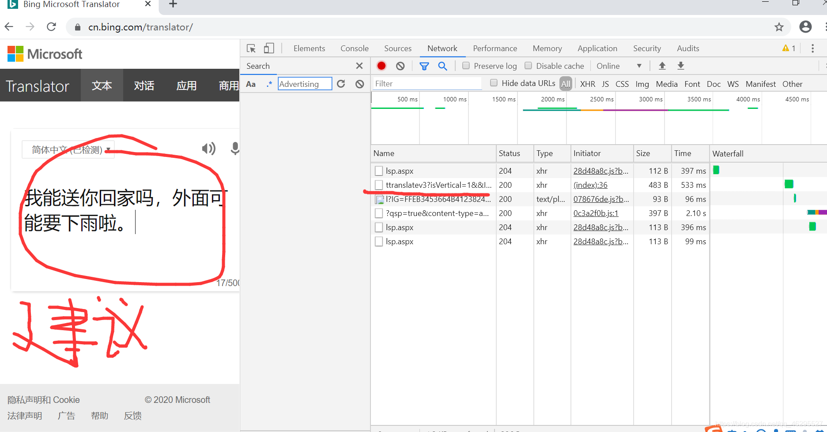Sort requests by Status column header
827x432 pixels.
[515, 153]
